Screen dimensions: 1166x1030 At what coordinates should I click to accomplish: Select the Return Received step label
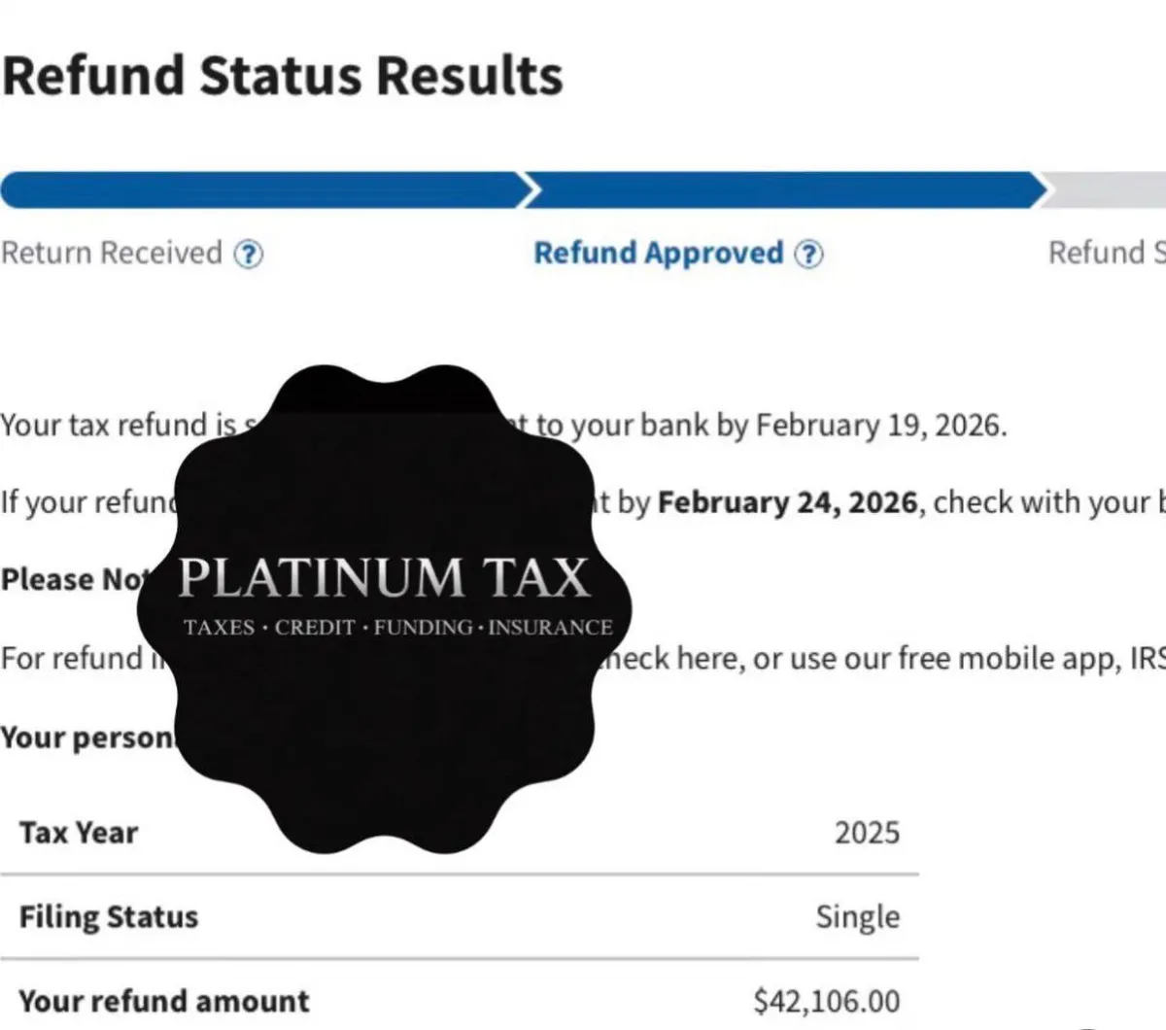click(x=112, y=254)
